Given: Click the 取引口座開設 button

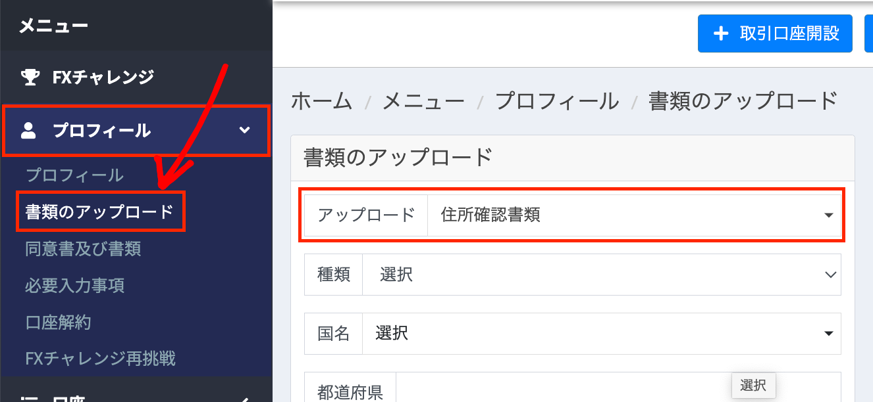Looking at the screenshot, I should click(775, 33).
